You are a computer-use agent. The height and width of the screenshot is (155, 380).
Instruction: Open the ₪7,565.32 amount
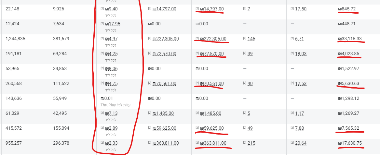[348, 128]
